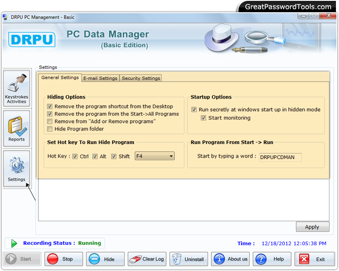
Task: Open Help with question mark button
Action: (272, 259)
